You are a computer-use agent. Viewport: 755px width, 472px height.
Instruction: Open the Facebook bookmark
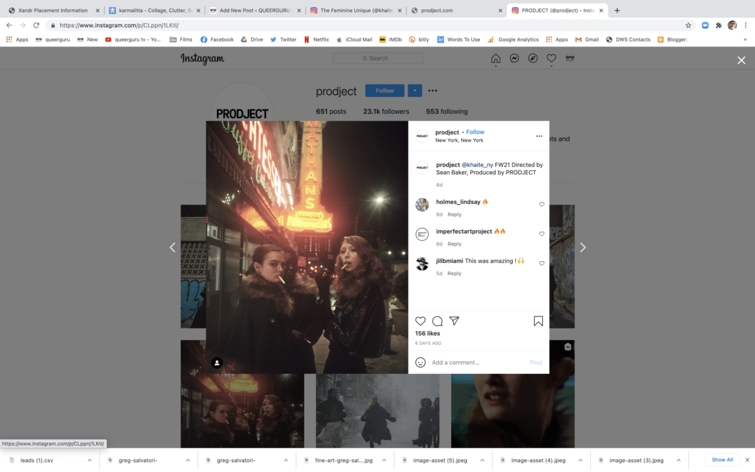217,40
